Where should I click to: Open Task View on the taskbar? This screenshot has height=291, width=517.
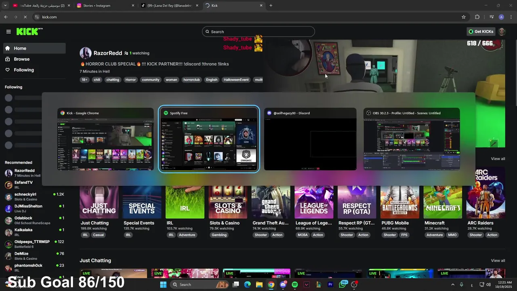[x=236, y=285]
